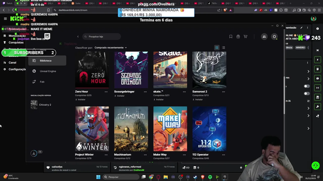Viewport: 323px width, 181px height.
Task: Select Fab in Epic sidebar
Action: [x=47, y=82]
